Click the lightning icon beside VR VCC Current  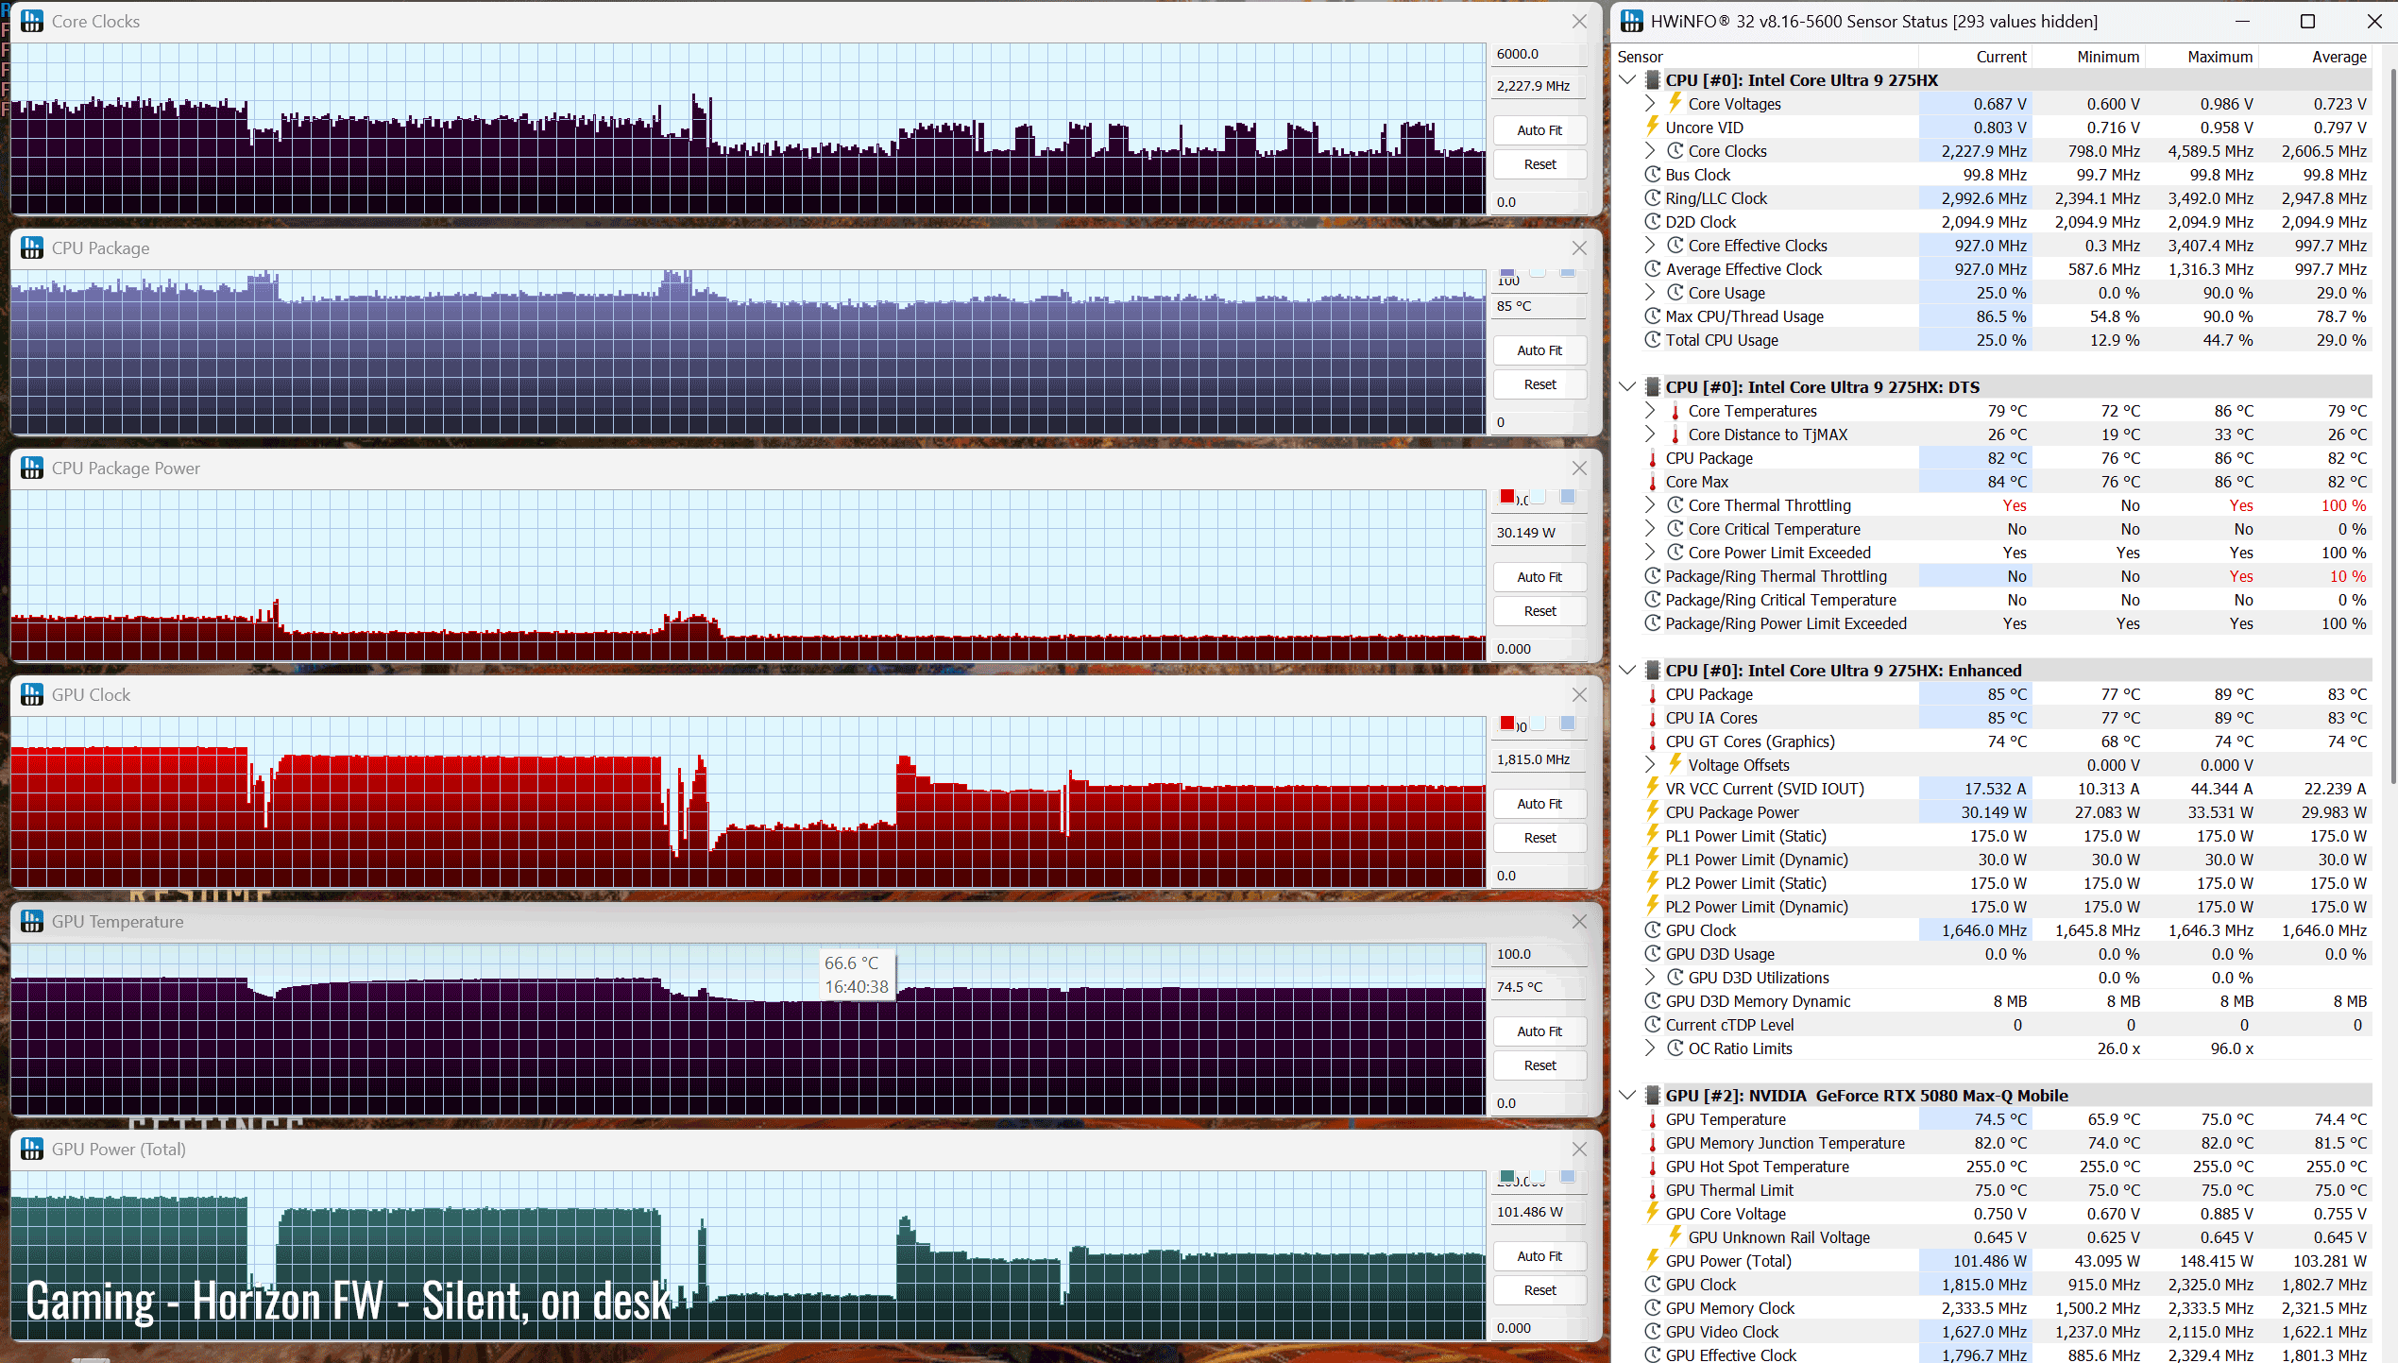coord(1653,788)
